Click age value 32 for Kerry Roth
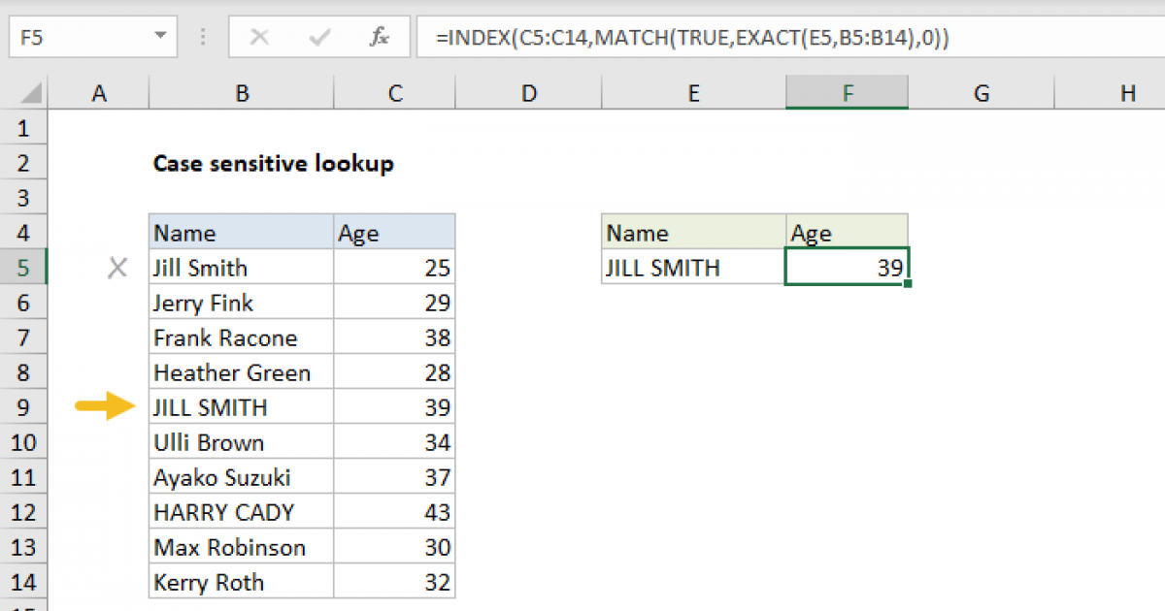1165x611 pixels. pyautogui.click(x=394, y=582)
